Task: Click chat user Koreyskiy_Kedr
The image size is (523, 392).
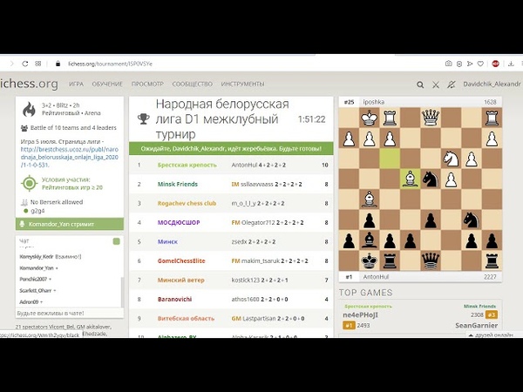Action: [37, 257]
